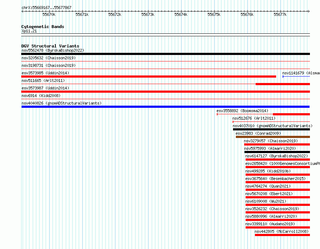The height and width of the screenshot is (249, 320).
Task: Click the 55672k ruler tick label
Action: [115, 14]
